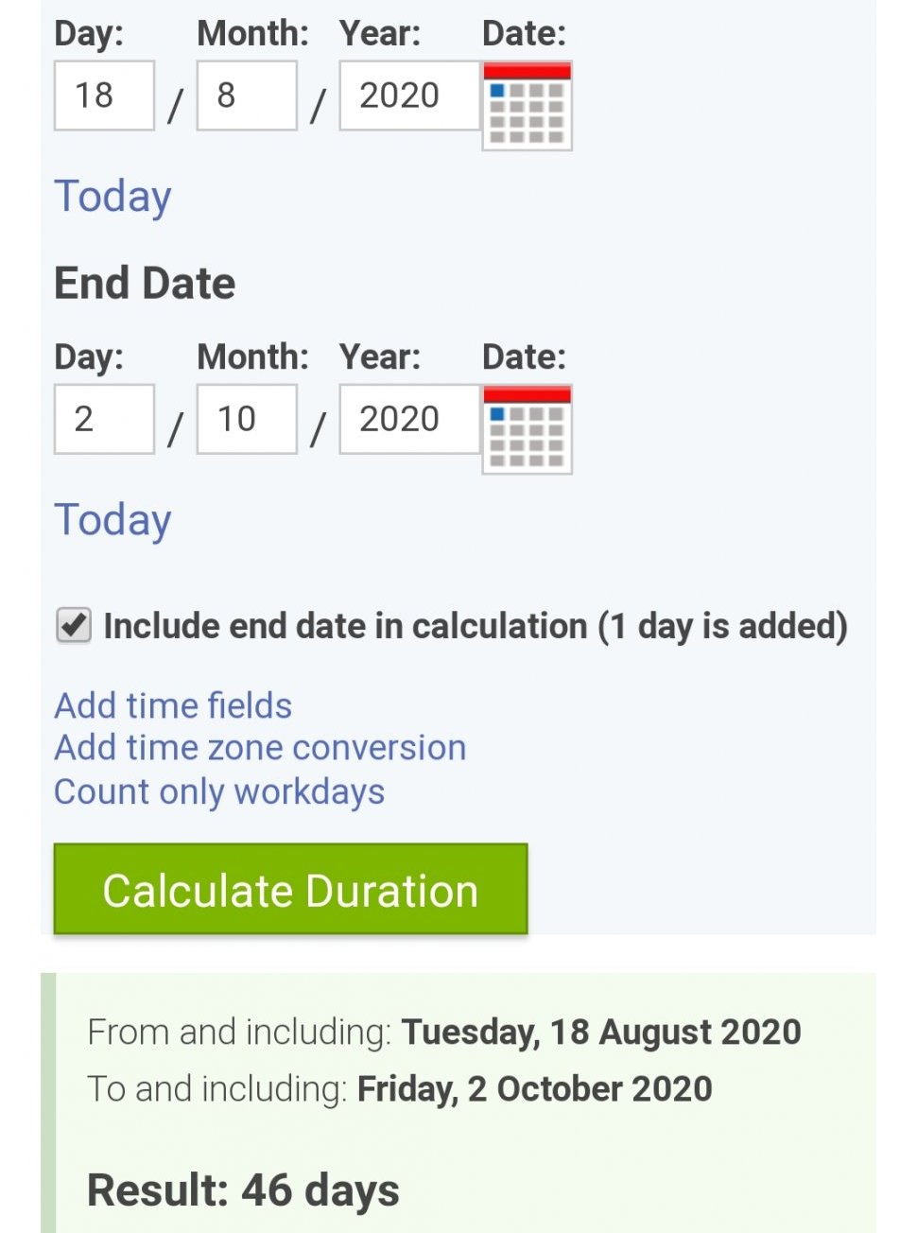Click the Add time fields link

click(173, 705)
